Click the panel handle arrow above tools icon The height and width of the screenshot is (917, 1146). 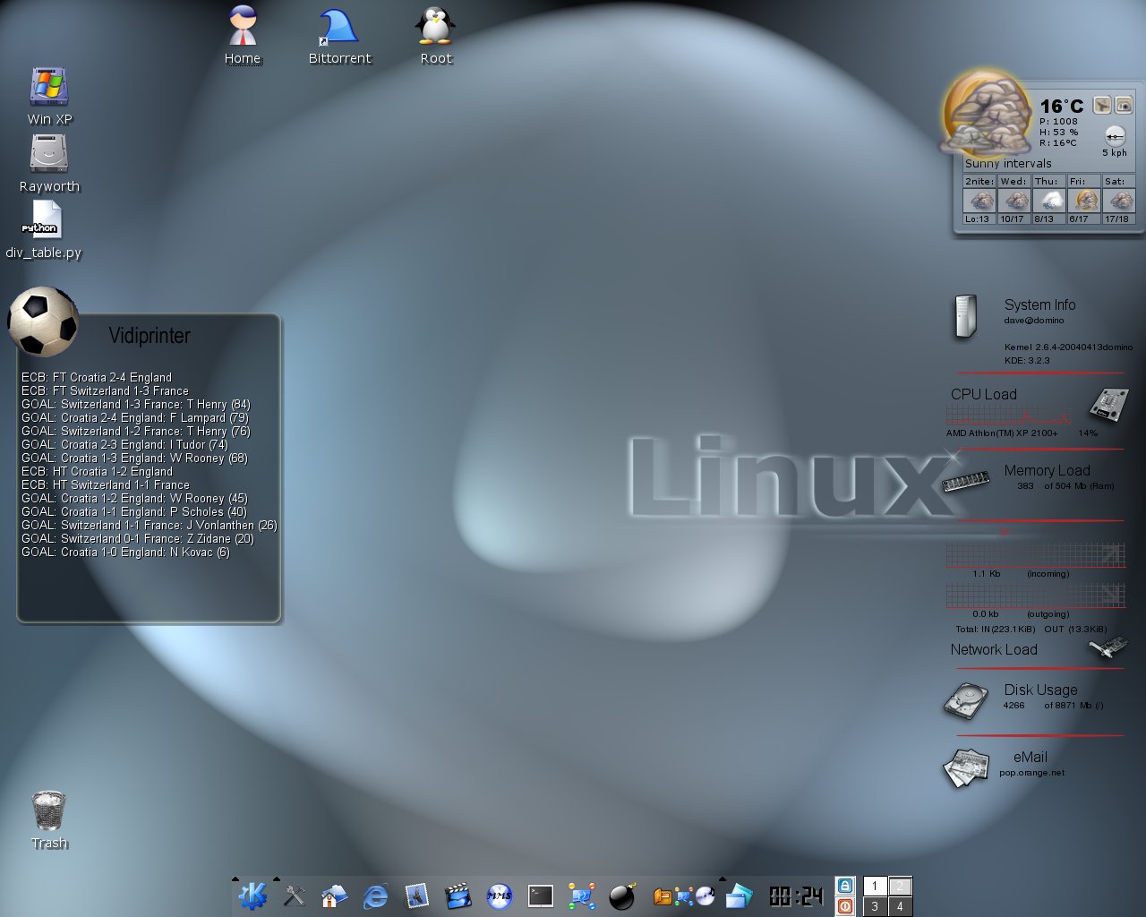[x=277, y=878]
